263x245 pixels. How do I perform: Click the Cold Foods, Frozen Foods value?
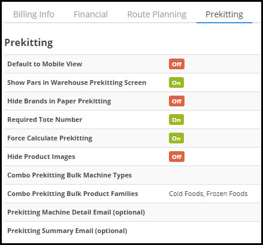(x=208, y=194)
